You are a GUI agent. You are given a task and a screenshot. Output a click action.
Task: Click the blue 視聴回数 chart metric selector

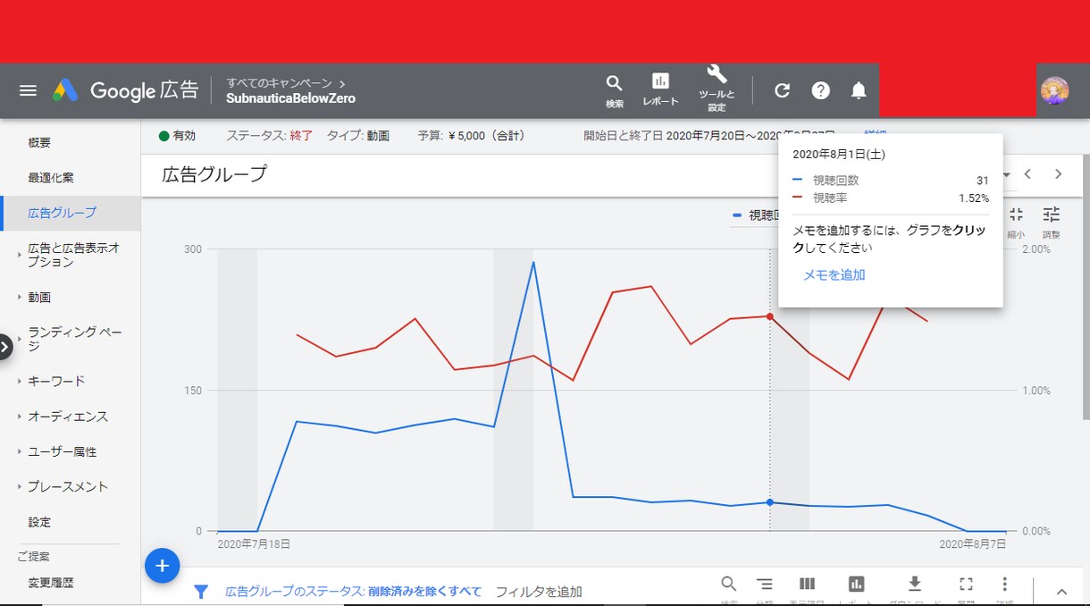point(756,215)
